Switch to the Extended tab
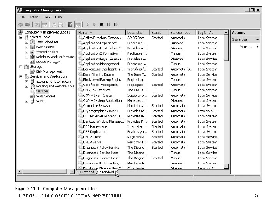 click(x=87, y=172)
